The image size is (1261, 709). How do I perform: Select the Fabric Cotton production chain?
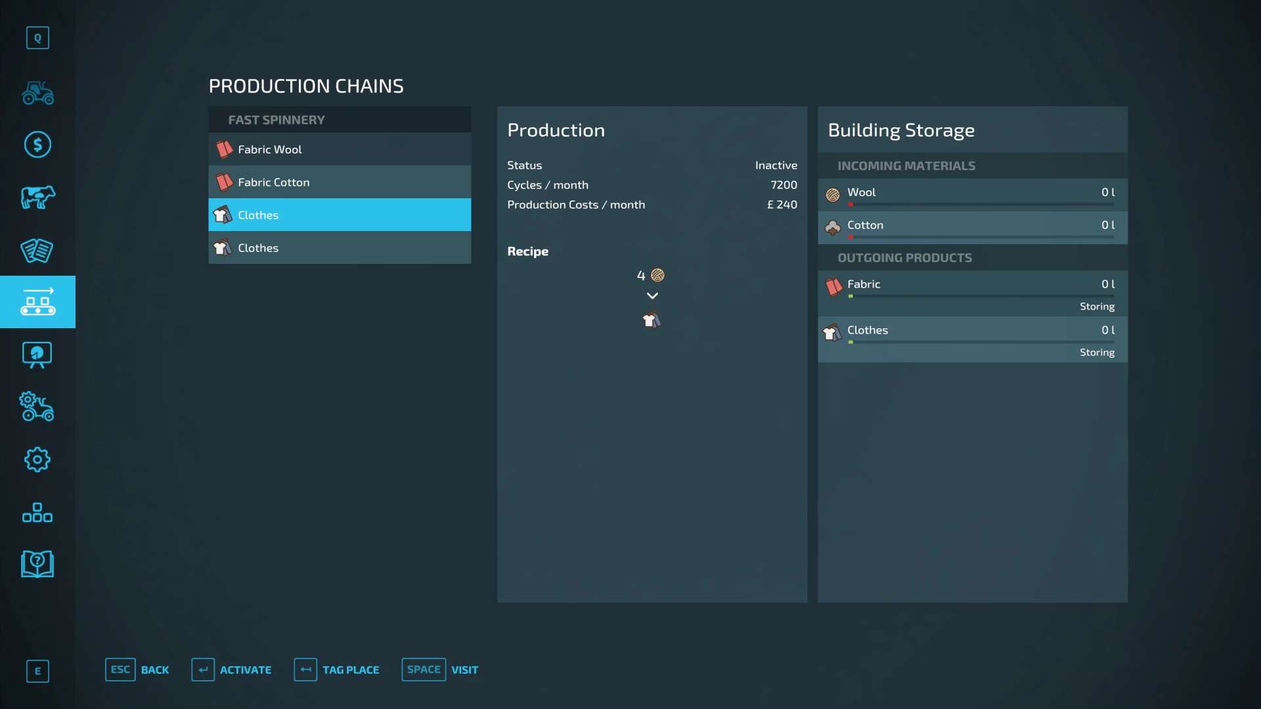click(340, 183)
